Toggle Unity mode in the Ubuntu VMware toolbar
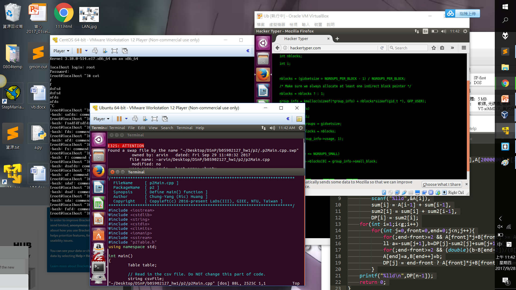The height and width of the screenshot is (290, 516). tap(165, 119)
